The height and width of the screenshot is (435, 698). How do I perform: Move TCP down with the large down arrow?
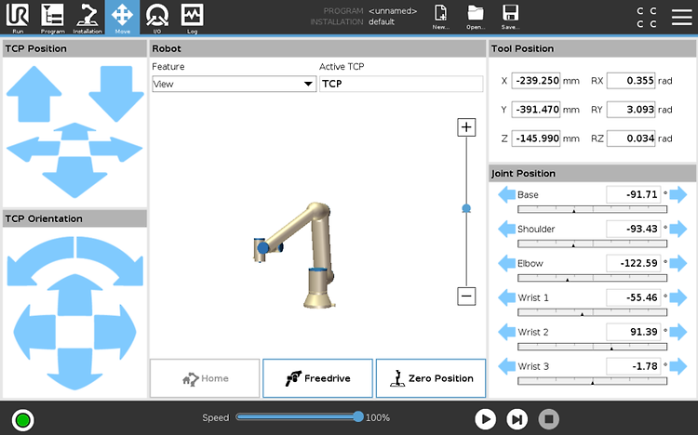[116, 94]
